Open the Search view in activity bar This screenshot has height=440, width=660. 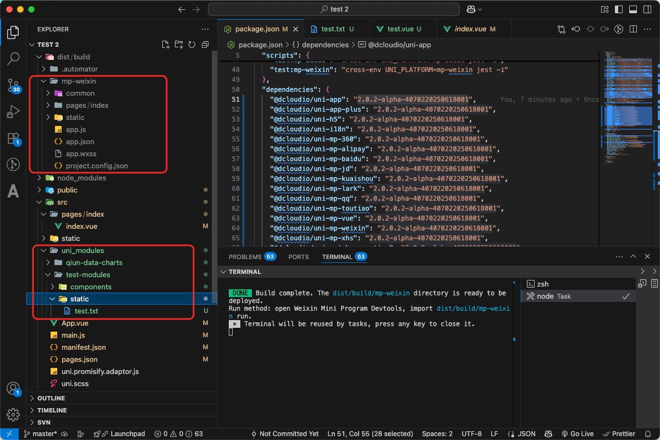[13, 58]
